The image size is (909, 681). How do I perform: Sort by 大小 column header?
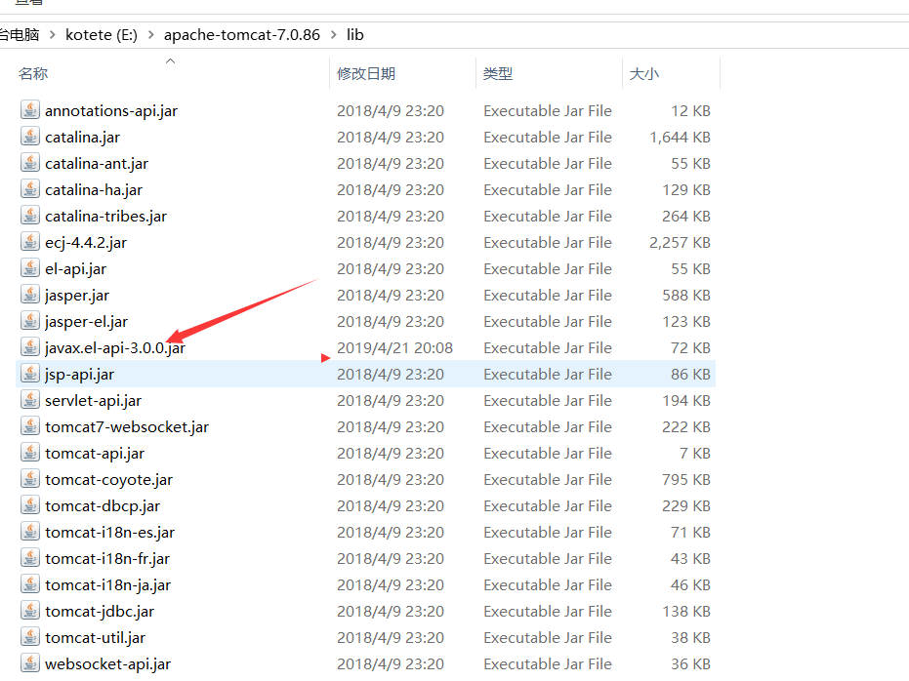(644, 73)
